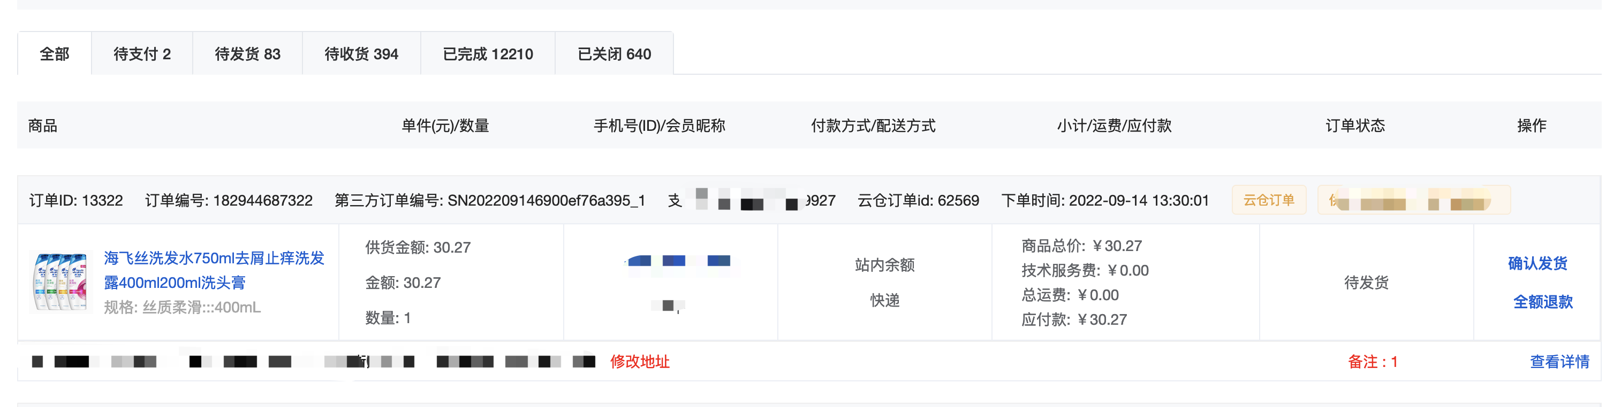
Task: Show the 待收货 394 tab
Action: click(361, 54)
